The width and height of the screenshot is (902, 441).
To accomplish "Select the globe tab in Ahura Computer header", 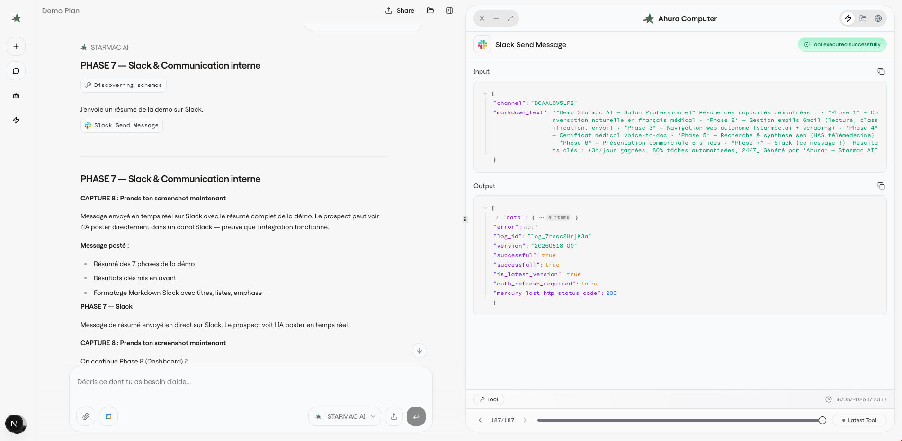I will (x=878, y=18).
